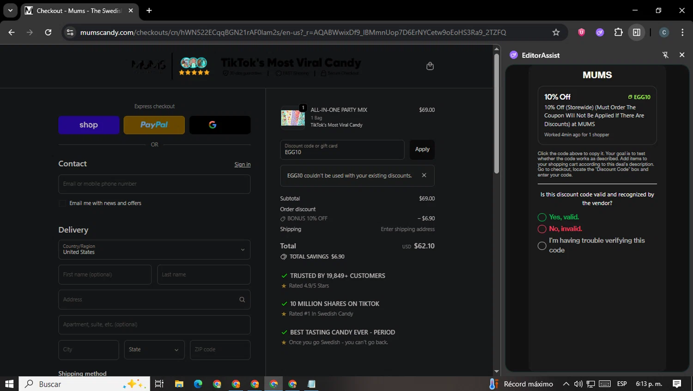Open the Sign in link
This screenshot has height=391, width=693.
pos(242,164)
